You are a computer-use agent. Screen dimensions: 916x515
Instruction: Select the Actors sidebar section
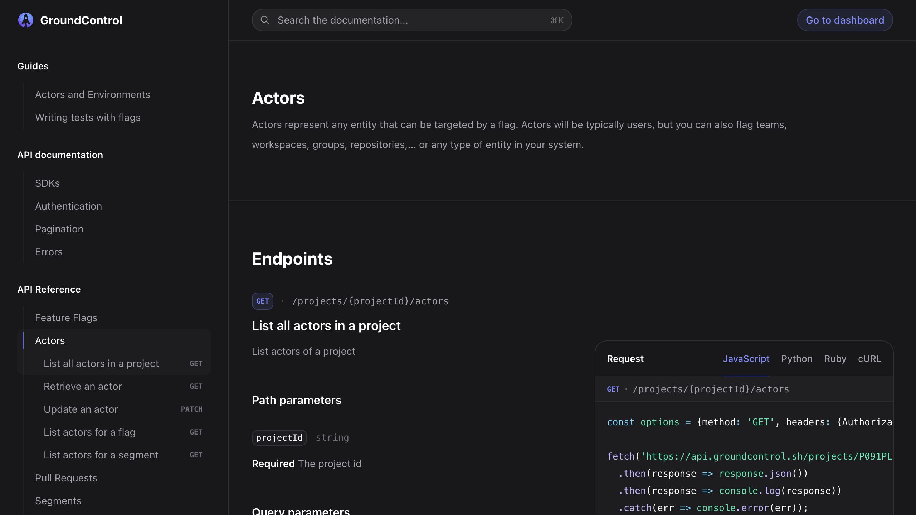[50, 340]
